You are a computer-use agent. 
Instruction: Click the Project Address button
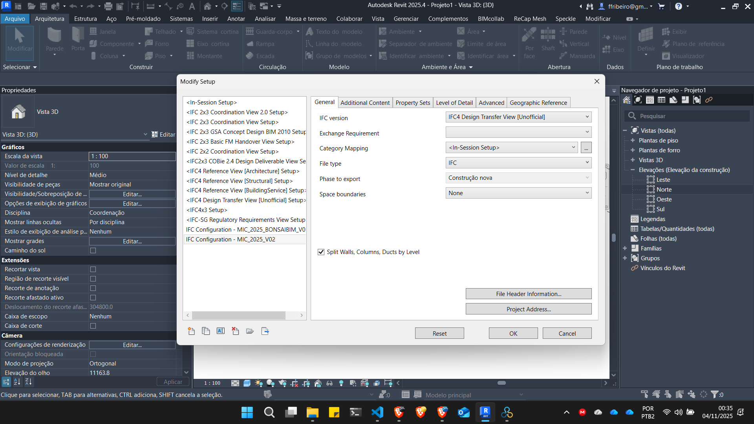click(528, 309)
